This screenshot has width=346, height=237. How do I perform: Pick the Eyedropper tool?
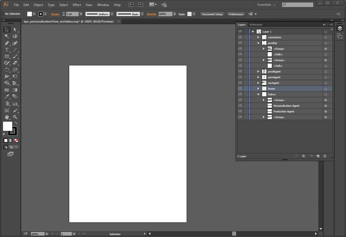7,96
